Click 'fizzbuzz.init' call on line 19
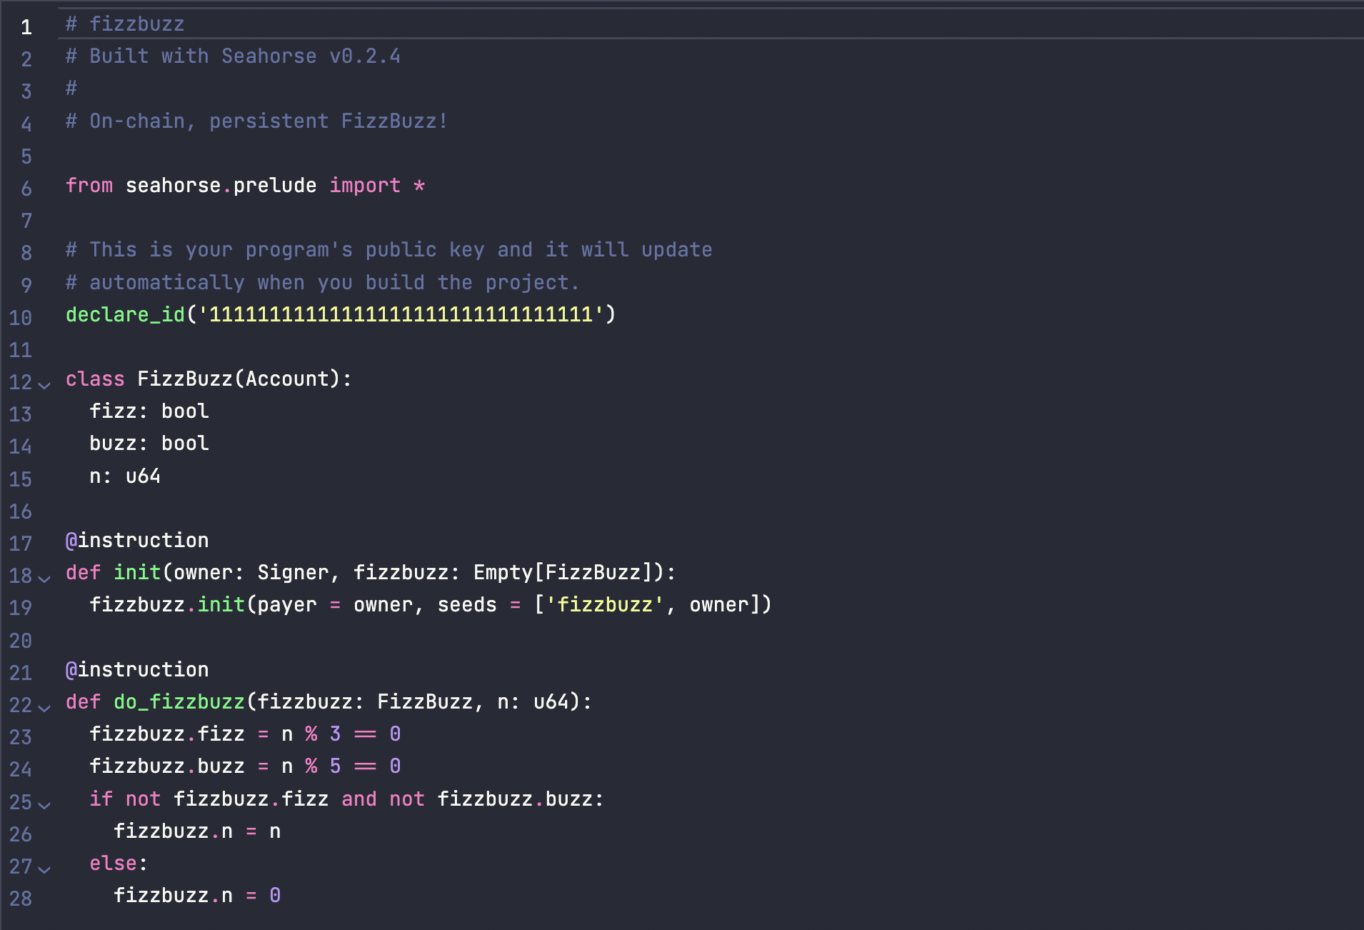This screenshot has width=1364, height=930. (x=167, y=605)
